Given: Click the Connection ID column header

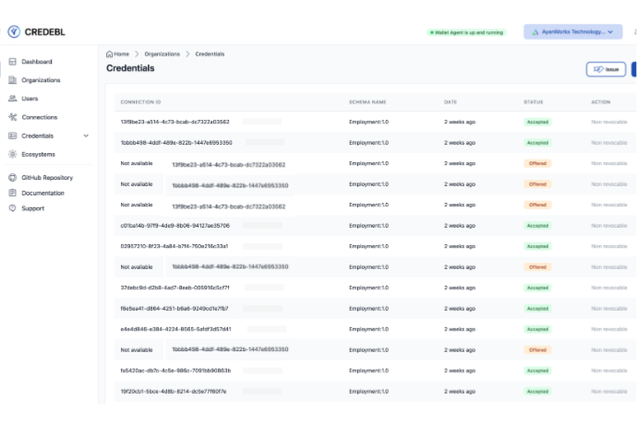Looking at the screenshot, I should pyautogui.click(x=140, y=101).
